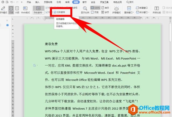This screenshot has width=172, height=117.
Task: Switch to the 安全 tab
Action: [x=93, y=2]
